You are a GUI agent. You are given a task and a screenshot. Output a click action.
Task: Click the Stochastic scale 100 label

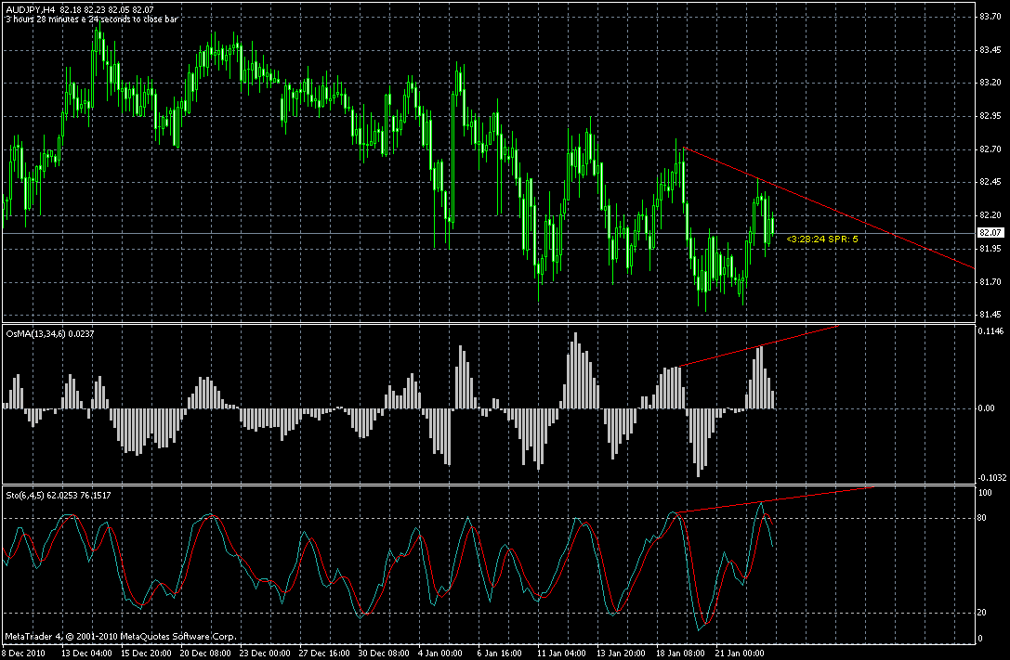[x=985, y=494]
